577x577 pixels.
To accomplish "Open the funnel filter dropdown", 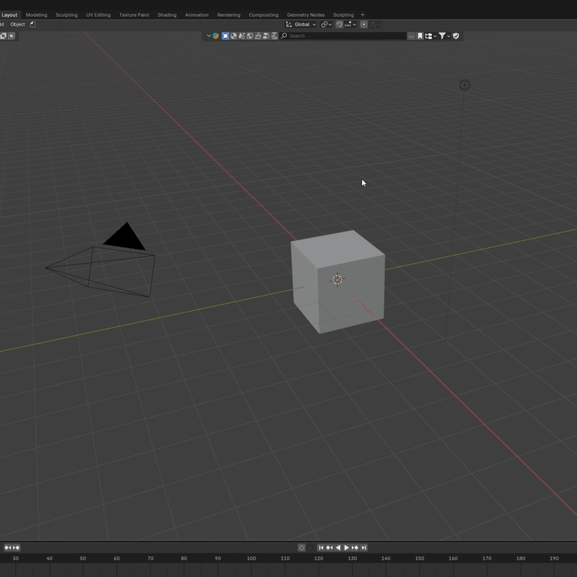I will coord(445,36).
